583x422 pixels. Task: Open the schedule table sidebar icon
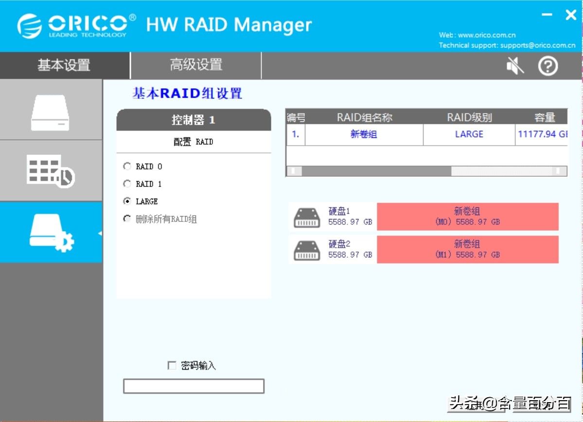coord(51,171)
